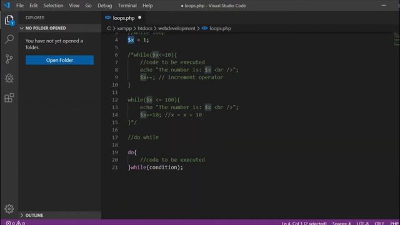Select the loops.php editor tab
The image size is (400, 225).
(x=124, y=18)
